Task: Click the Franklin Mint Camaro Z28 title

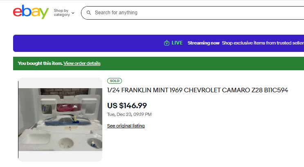Action: (197, 90)
